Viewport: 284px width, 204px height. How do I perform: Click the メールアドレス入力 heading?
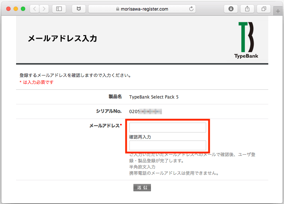tap(63, 39)
